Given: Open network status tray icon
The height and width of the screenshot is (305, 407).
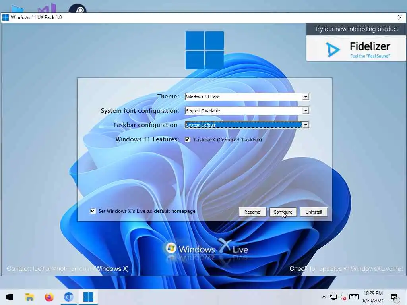Looking at the screenshot, I should click(x=333, y=297).
